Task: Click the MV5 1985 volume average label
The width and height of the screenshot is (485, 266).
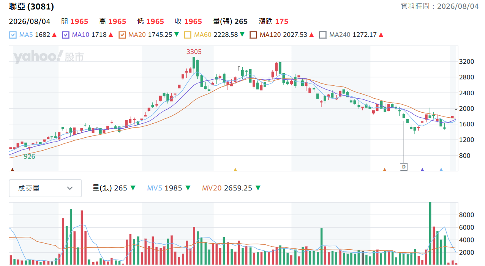Action: coord(164,188)
